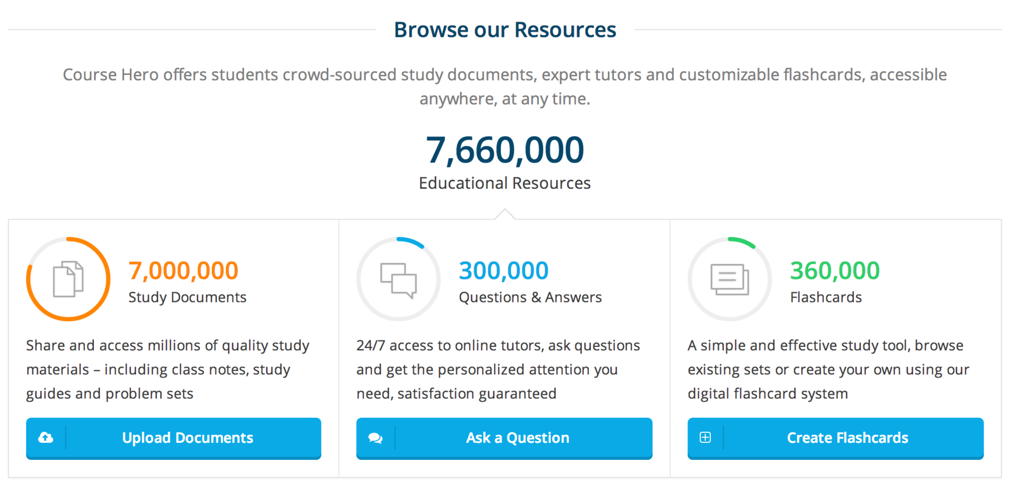The image size is (1024, 493).
Task: Select the green 360,000 figure
Action: click(x=835, y=271)
